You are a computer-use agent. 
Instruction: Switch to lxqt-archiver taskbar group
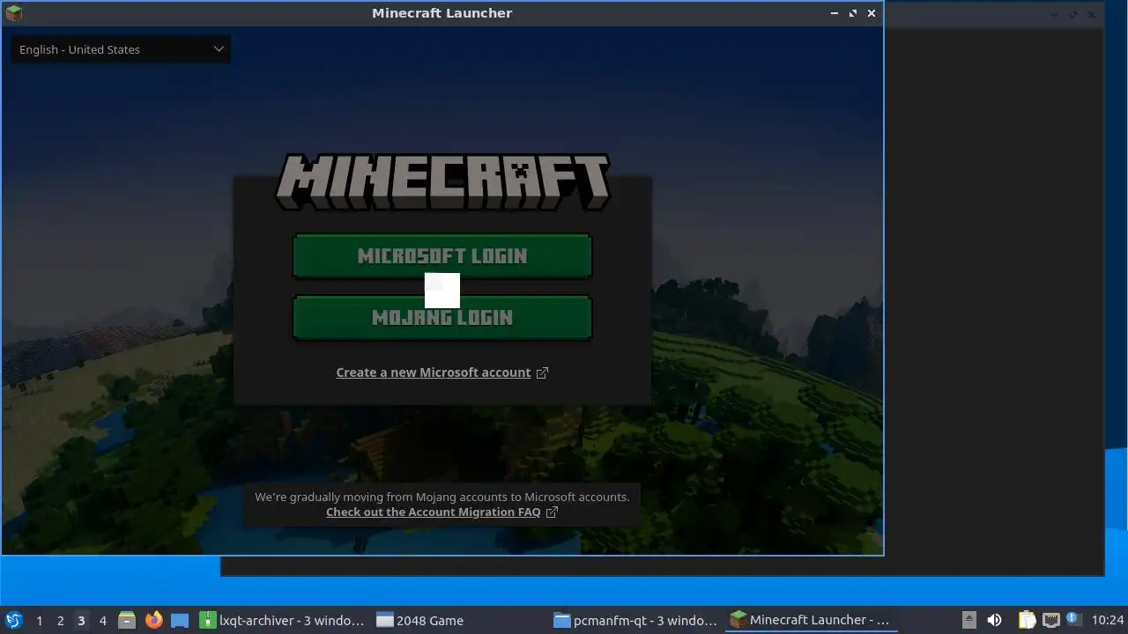tap(281, 620)
